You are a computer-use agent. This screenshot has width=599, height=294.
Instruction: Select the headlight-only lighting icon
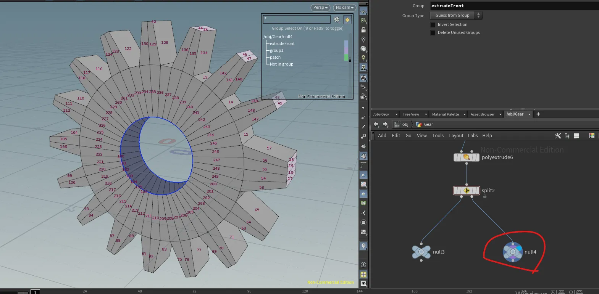click(363, 49)
